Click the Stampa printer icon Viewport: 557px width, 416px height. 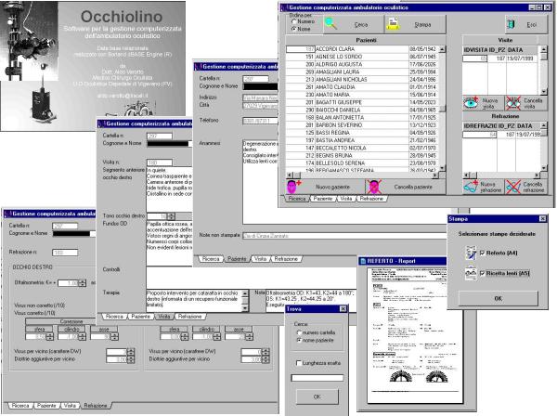tap(394, 24)
